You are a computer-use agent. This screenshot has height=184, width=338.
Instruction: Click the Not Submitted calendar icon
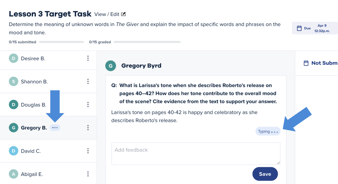pos(306,63)
